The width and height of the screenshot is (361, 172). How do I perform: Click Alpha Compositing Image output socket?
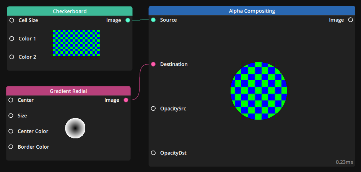[350, 20]
